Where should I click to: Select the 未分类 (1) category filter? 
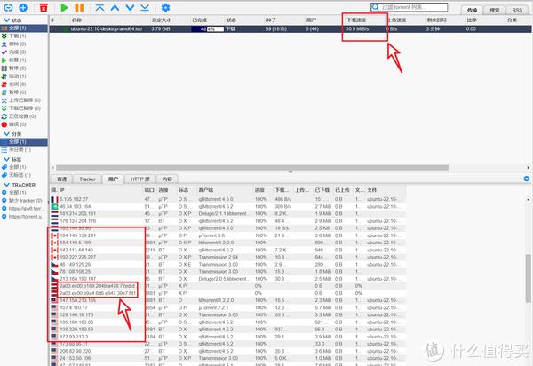[x=24, y=149]
